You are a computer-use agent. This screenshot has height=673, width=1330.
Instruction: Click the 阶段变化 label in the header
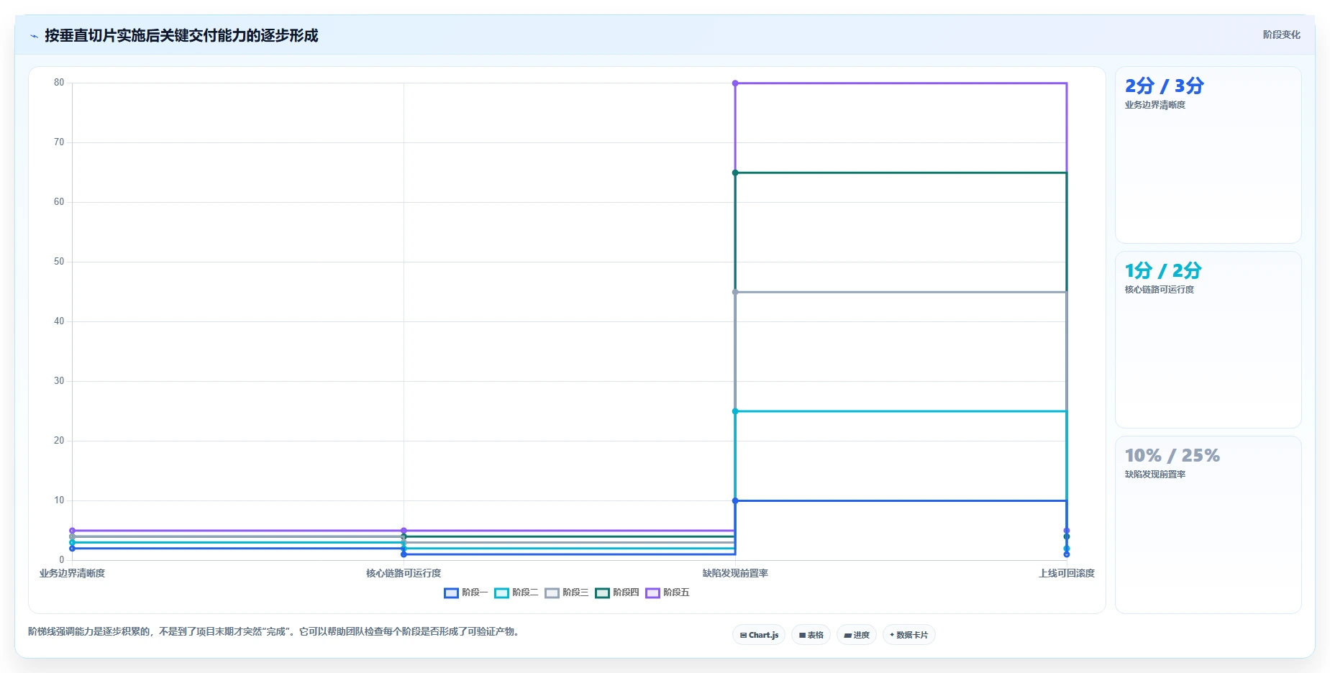point(1281,35)
